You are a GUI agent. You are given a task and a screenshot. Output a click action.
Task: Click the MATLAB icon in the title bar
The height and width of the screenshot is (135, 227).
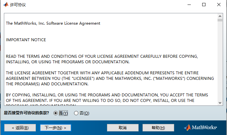pos(6,5)
